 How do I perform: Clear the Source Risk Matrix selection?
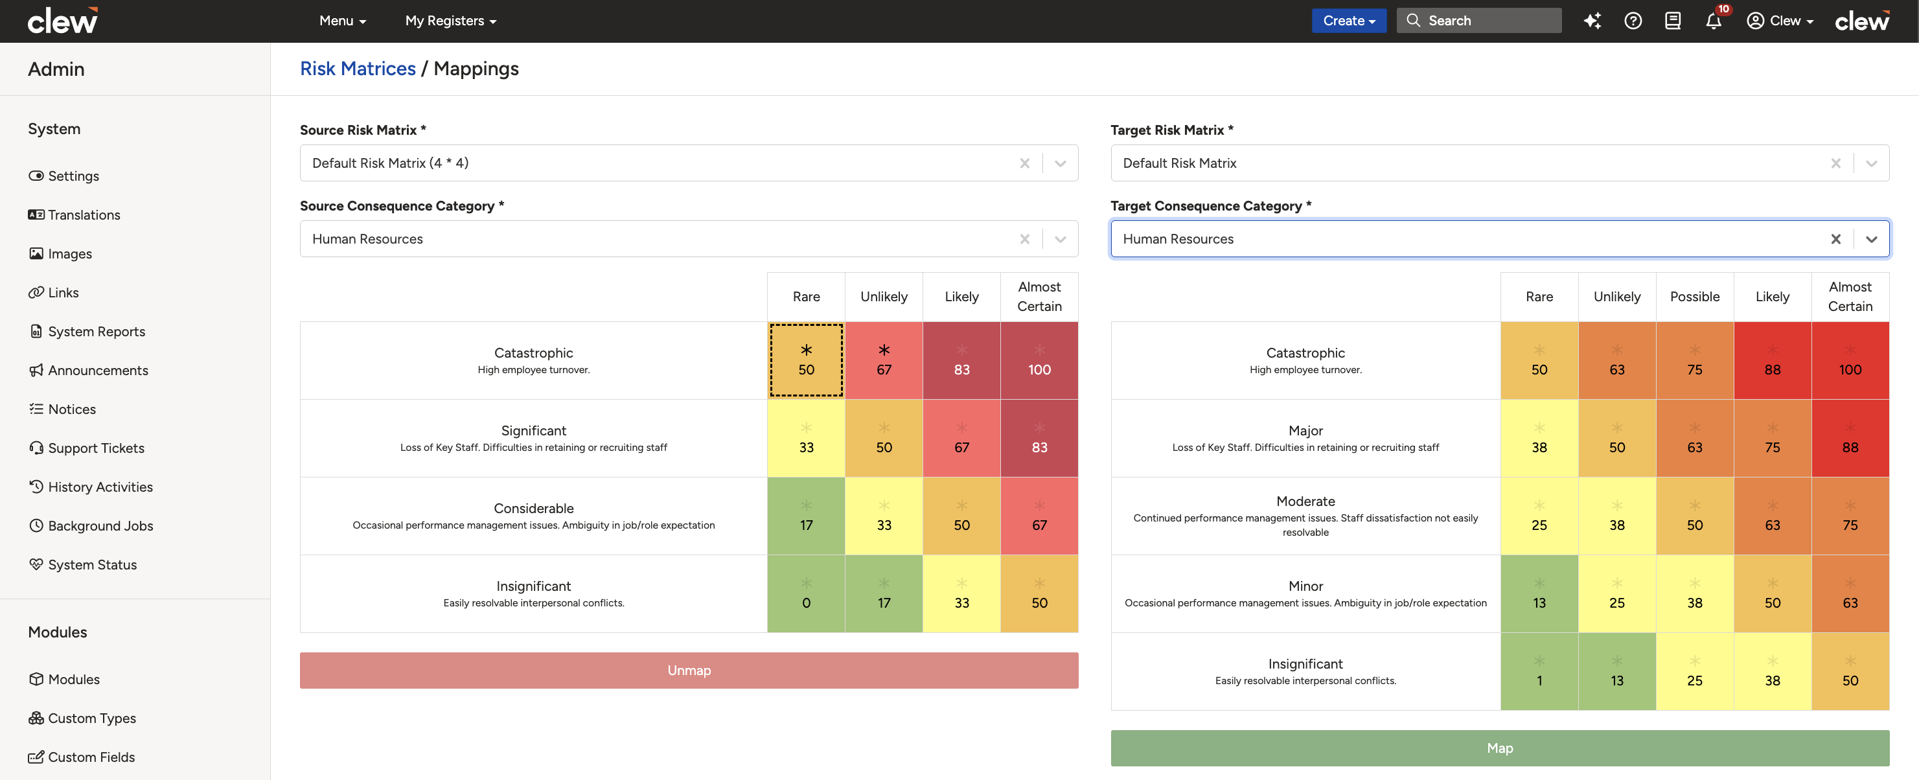click(x=1024, y=163)
